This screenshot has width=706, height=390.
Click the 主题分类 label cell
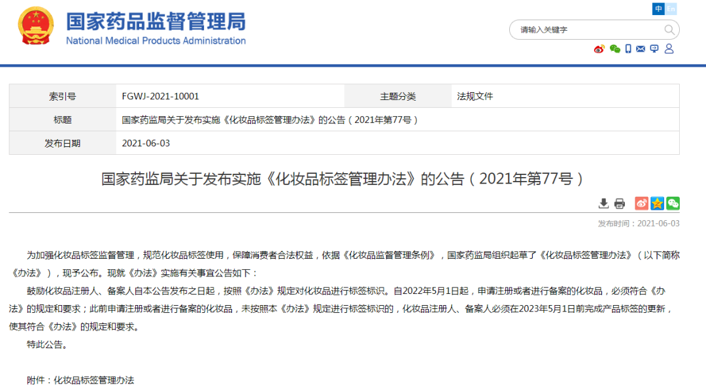pyautogui.click(x=398, y=96)
